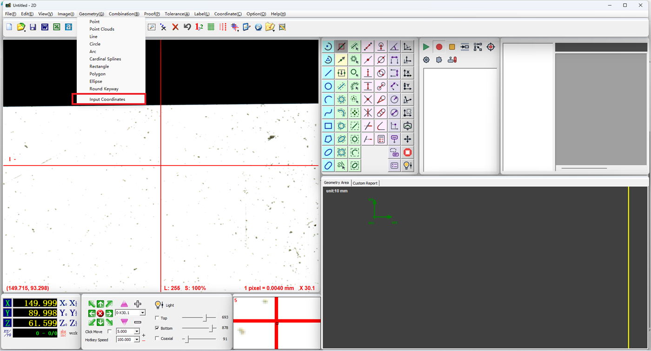
Task: Click the program settings gear icon
Action: click(426, 60)
